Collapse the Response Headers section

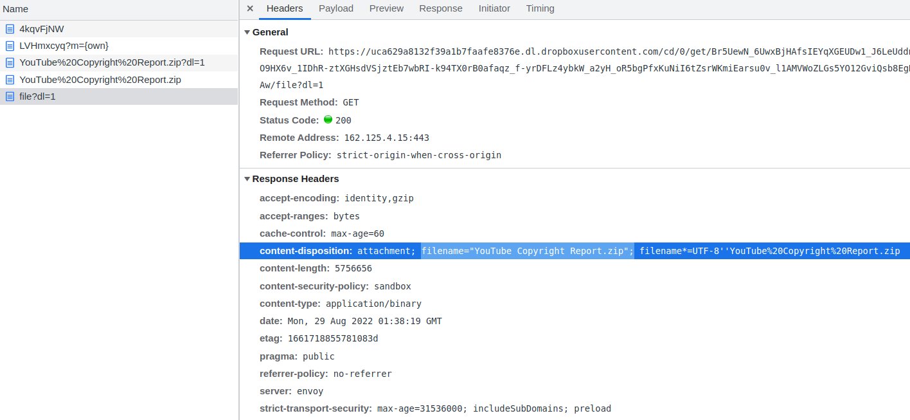point(247,179)
